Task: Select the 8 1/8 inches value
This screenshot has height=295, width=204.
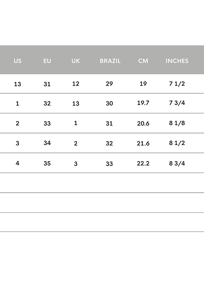Action: point(177,123)
